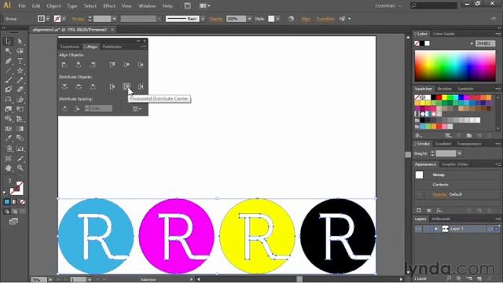Select the Pen tool
503x283 pixels.
[9, 61]
